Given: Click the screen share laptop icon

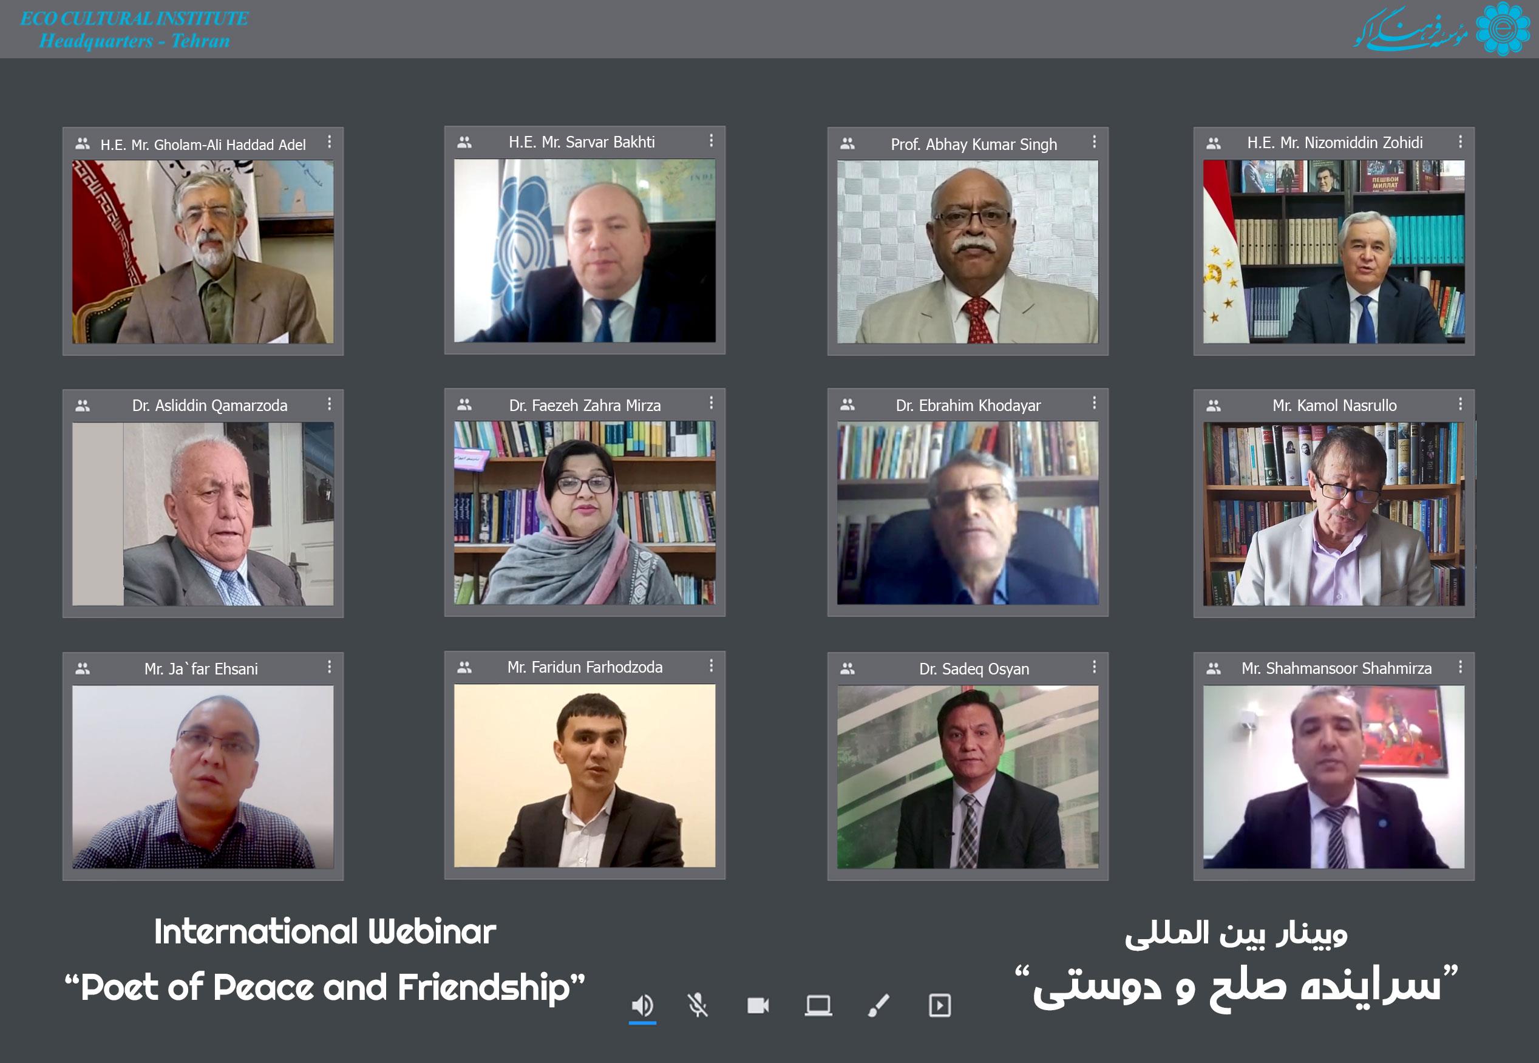Looking at the screenshot, I should tap(818, 1005).
